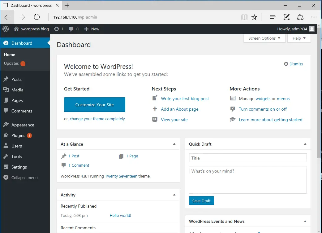Click the What's on your mind text area
Viewport: 322px width, 233px height.
[248, 180]
